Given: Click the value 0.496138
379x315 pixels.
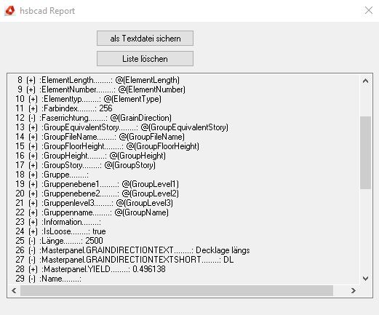Looking at the screenshot, I should (x=149, y=269).
